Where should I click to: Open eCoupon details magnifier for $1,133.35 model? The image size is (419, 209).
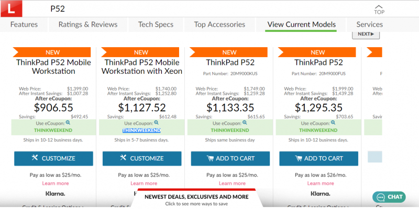[245, 123]
